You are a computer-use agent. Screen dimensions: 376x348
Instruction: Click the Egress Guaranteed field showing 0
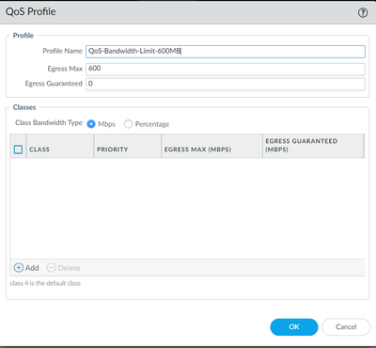[226, 85]
